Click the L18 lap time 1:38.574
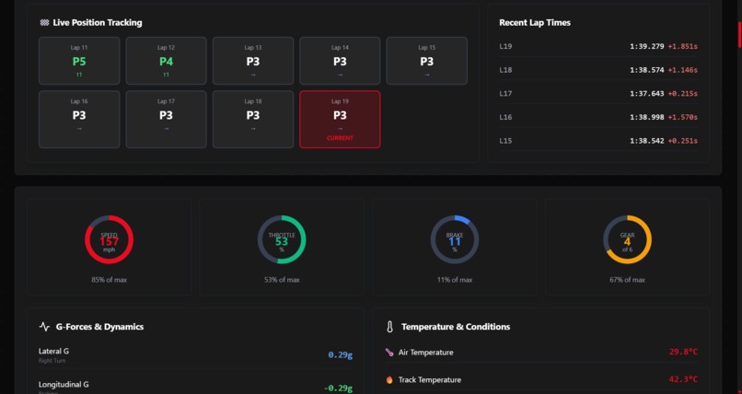The image size is (742, 394). click(x=647, y=70)
